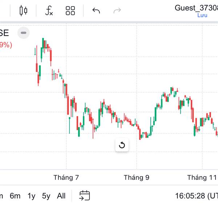Image resolution: width=218 pixels, height=218 pixels.
Task: Click the symbol title ending in SE
Action: (x=4, y=33)
